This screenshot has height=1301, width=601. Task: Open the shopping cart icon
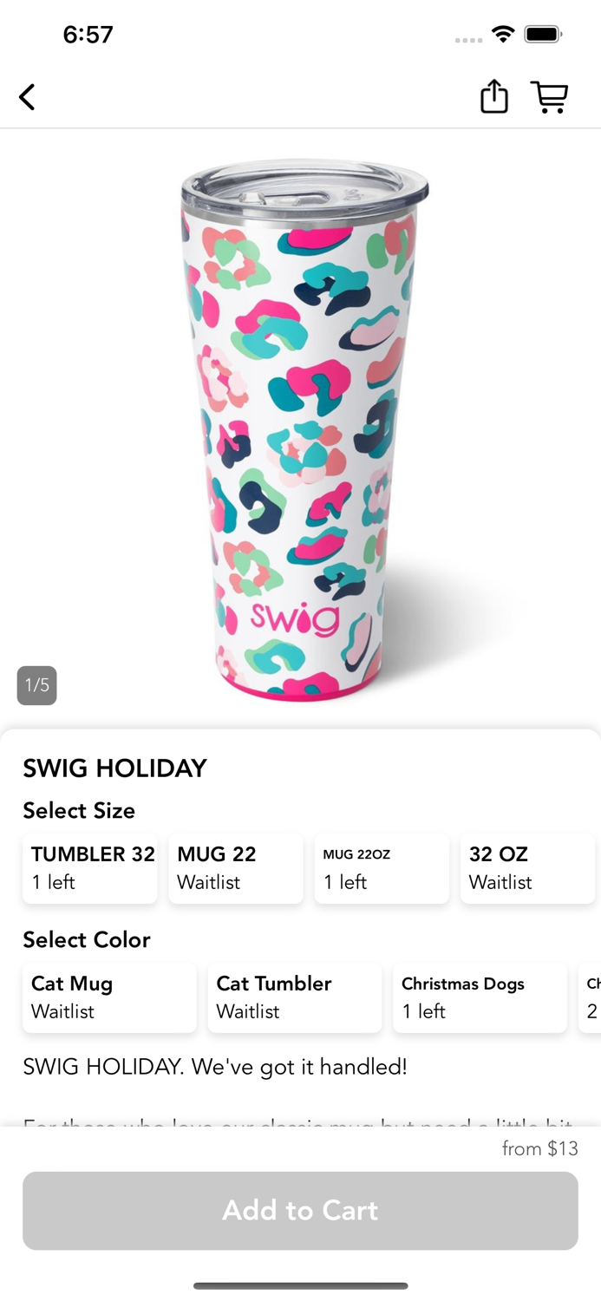point(550,97)
